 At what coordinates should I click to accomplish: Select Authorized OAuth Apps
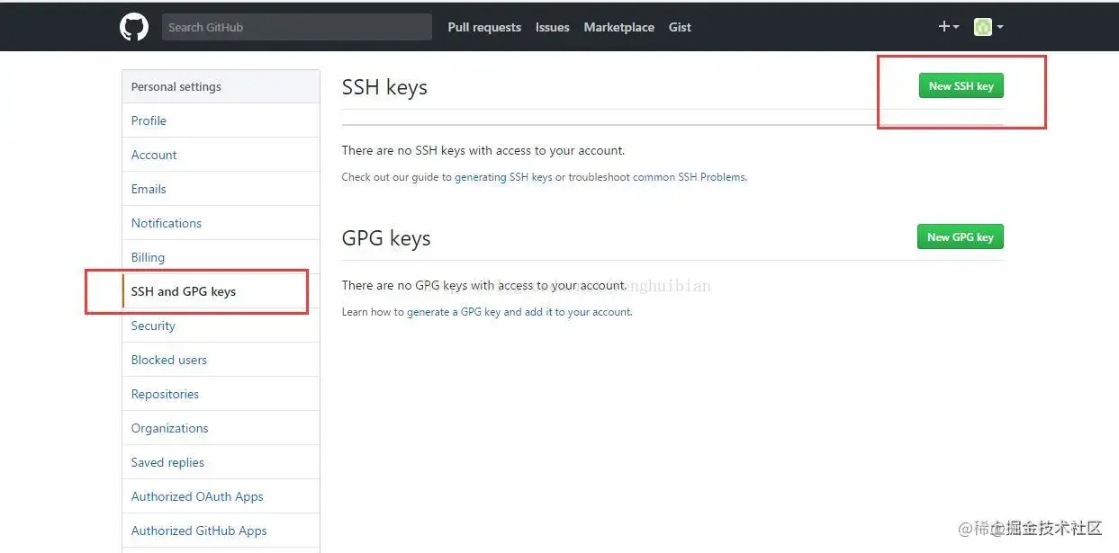click(197, 496)
